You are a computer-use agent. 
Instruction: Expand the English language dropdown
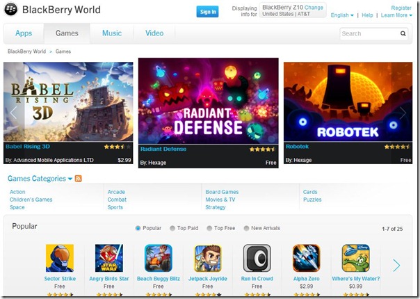341,15
